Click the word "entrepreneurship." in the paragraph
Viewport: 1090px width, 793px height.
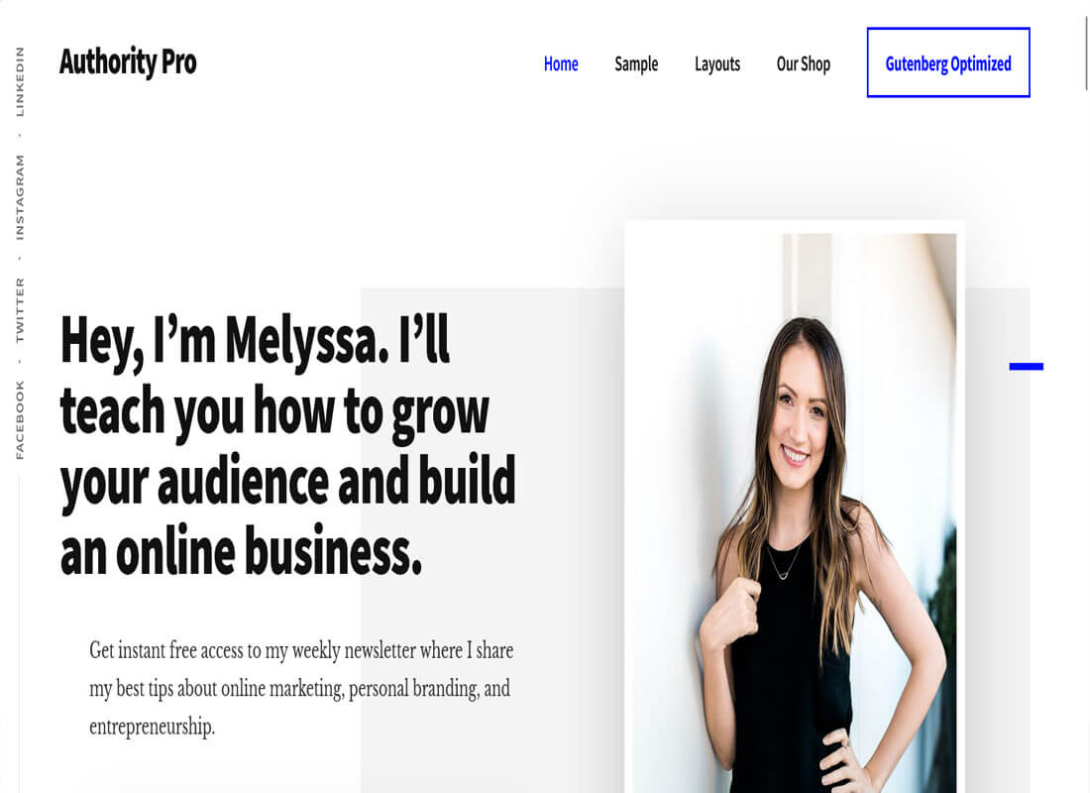coord(153,727)
